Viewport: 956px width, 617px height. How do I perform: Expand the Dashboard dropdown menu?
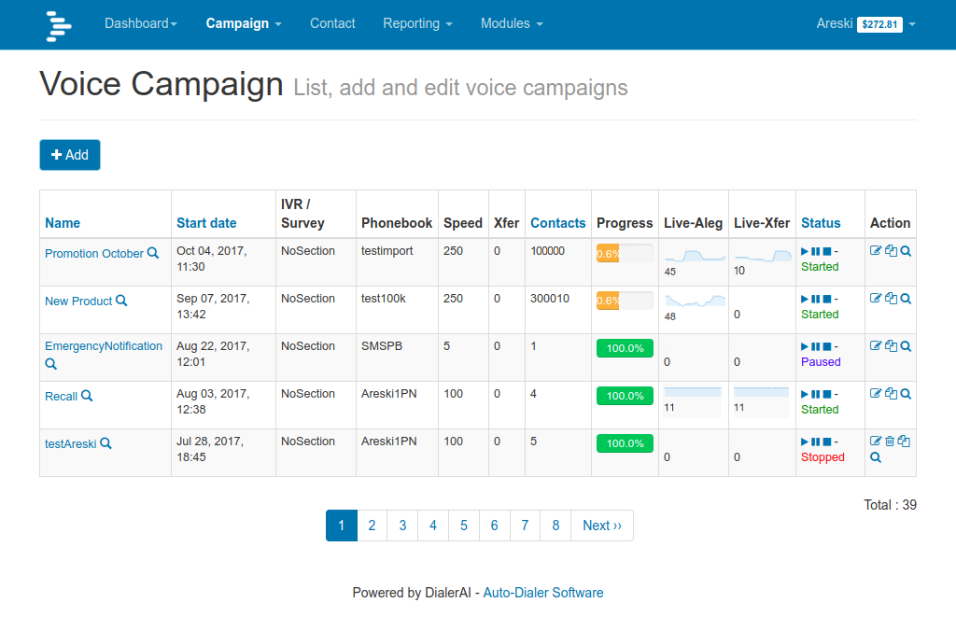140,23
